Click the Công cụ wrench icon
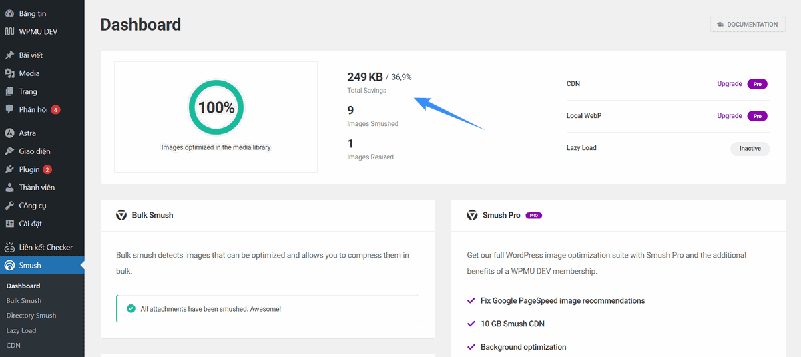Image resolution: width=801 pixels, height=357 pixels. click(x=9, y=206)
